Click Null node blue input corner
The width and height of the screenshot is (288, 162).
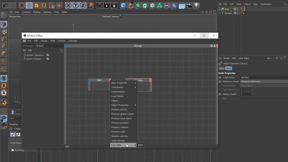click(x=89, y=80)
